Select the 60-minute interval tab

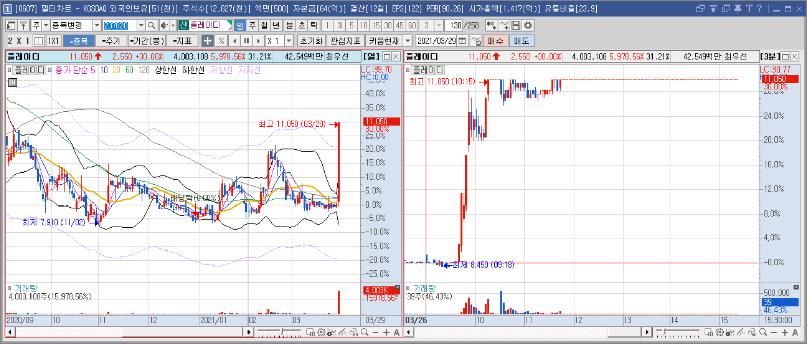click(412, 25)
